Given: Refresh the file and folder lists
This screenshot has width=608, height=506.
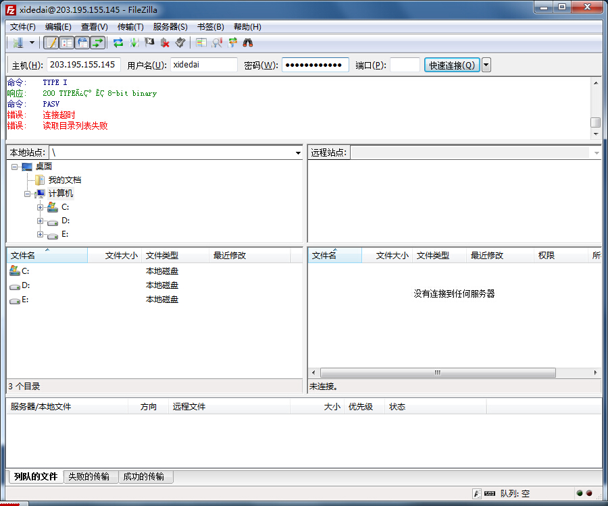Looking at the screenshot, I should (x=118, y=43).
